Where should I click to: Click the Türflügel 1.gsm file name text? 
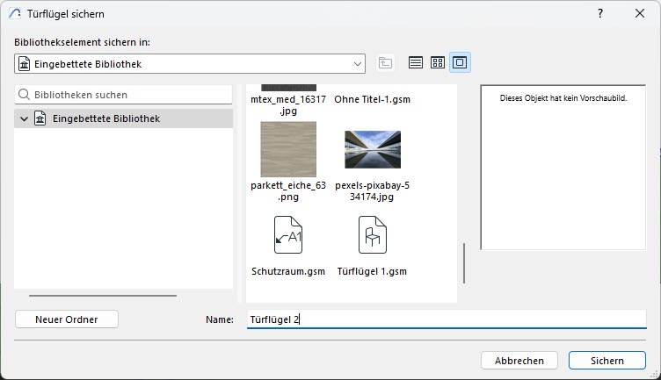[x=372, y=271]
